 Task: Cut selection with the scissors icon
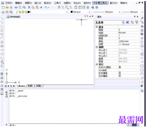pyautogui.click(x=29, y=7)
